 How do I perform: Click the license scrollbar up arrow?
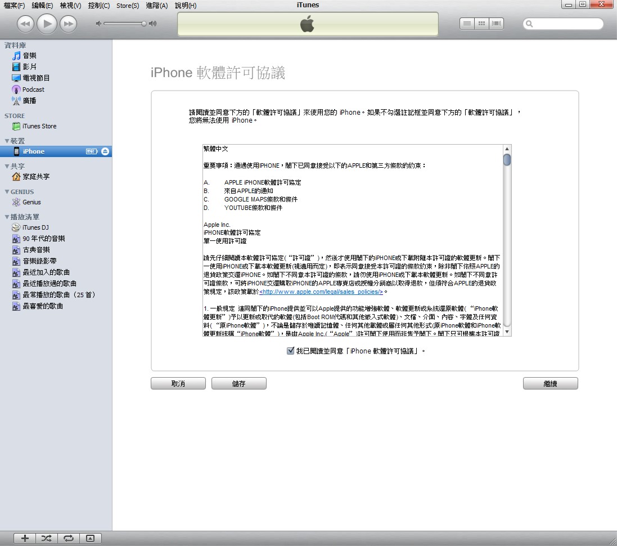[507, 149]
